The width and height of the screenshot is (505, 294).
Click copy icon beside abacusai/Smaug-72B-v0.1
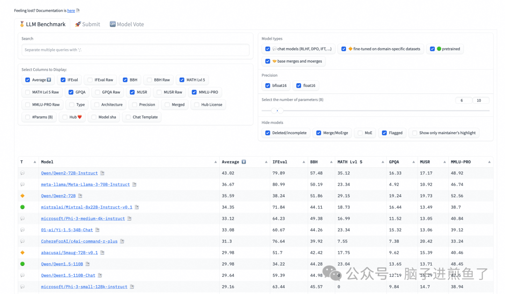point(102,253)
